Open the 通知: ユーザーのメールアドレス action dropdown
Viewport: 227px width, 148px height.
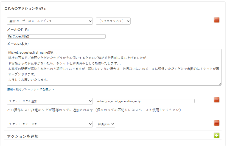tap(50, 21)
